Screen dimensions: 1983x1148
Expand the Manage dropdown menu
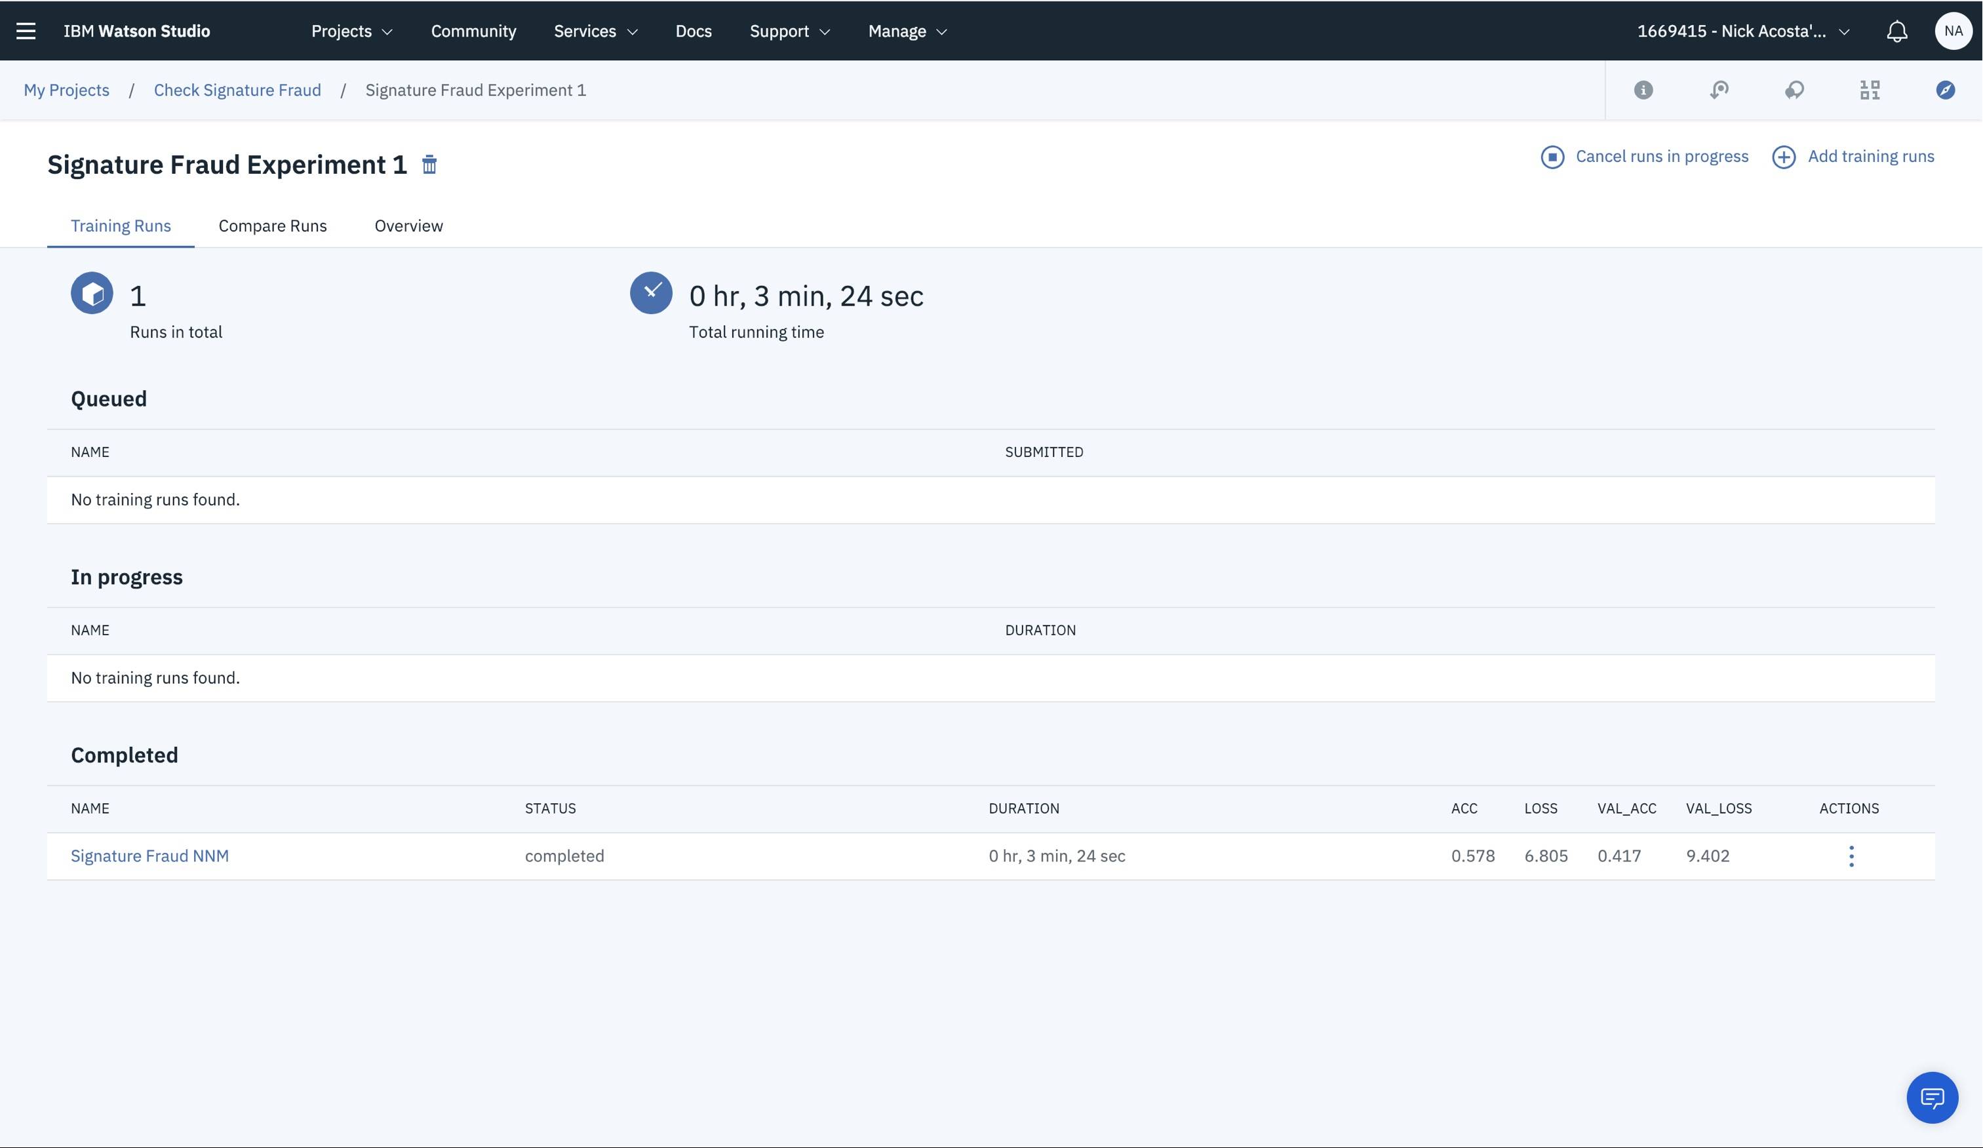click(x=907, y=31)
